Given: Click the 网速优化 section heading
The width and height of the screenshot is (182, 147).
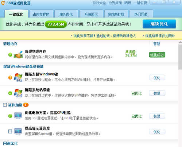Looking at the screenshot, I should point(10,143).
